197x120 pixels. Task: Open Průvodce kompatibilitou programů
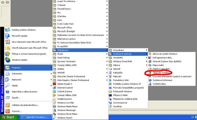pyautogui.click(x=128, y=88)
